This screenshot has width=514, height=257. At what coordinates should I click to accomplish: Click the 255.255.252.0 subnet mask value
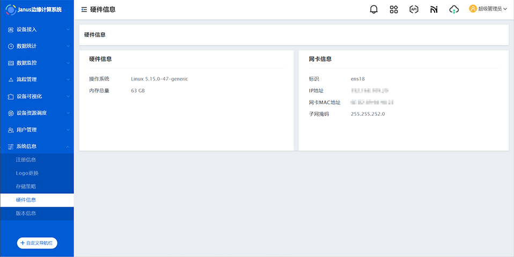click(x=368, y=114)
